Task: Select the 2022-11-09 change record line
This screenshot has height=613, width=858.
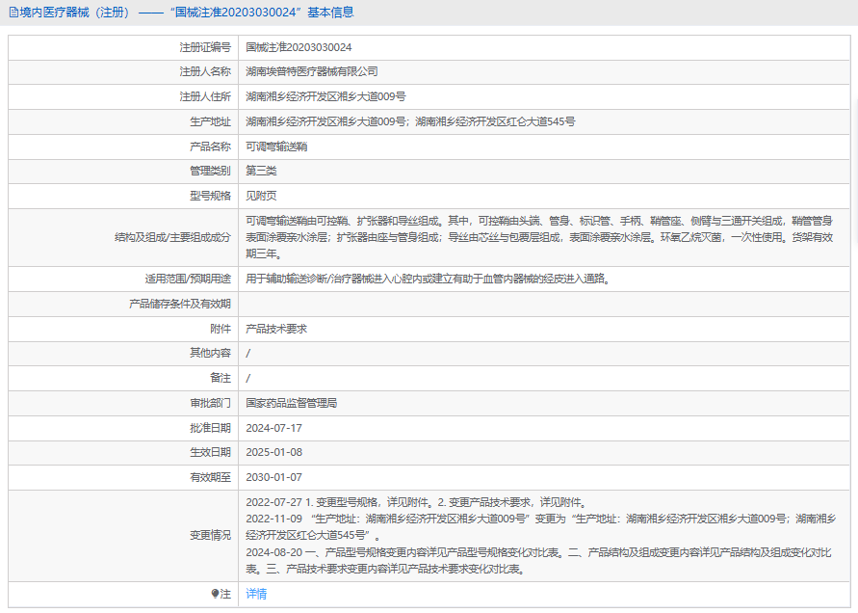Action: coord(540,527)
